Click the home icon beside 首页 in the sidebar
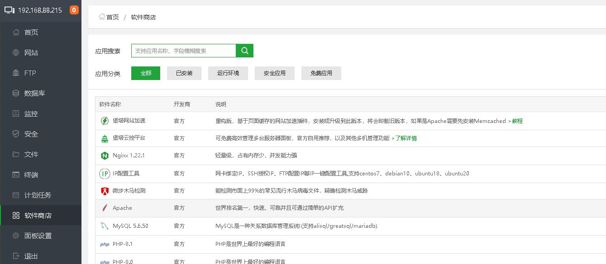The width and height of the screenshot is (606, 264). coord(16,32)
